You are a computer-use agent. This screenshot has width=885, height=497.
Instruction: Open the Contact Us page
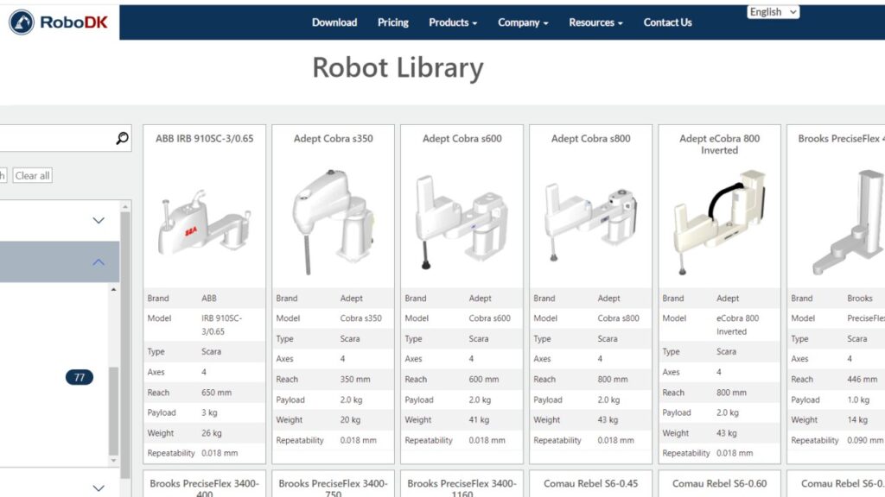tap(667, 22)
